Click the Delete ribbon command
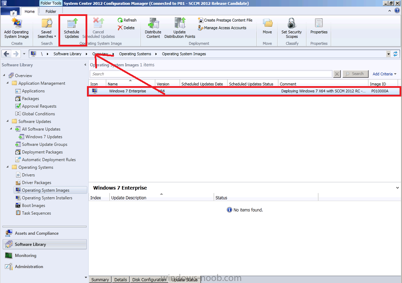The height and width of the screenshot is (283, 402). coord(126,28)
